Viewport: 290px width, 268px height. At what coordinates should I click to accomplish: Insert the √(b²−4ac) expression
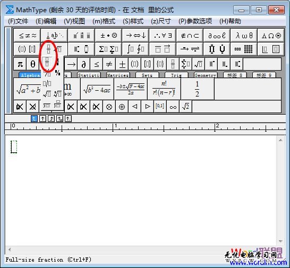tap(97, 89)
